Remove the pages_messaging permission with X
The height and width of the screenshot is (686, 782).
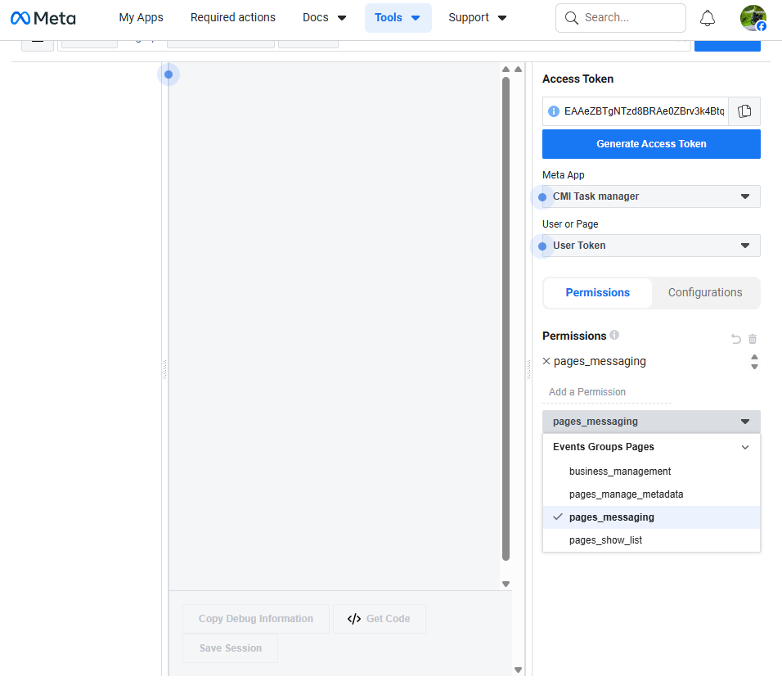pos(546,361)
